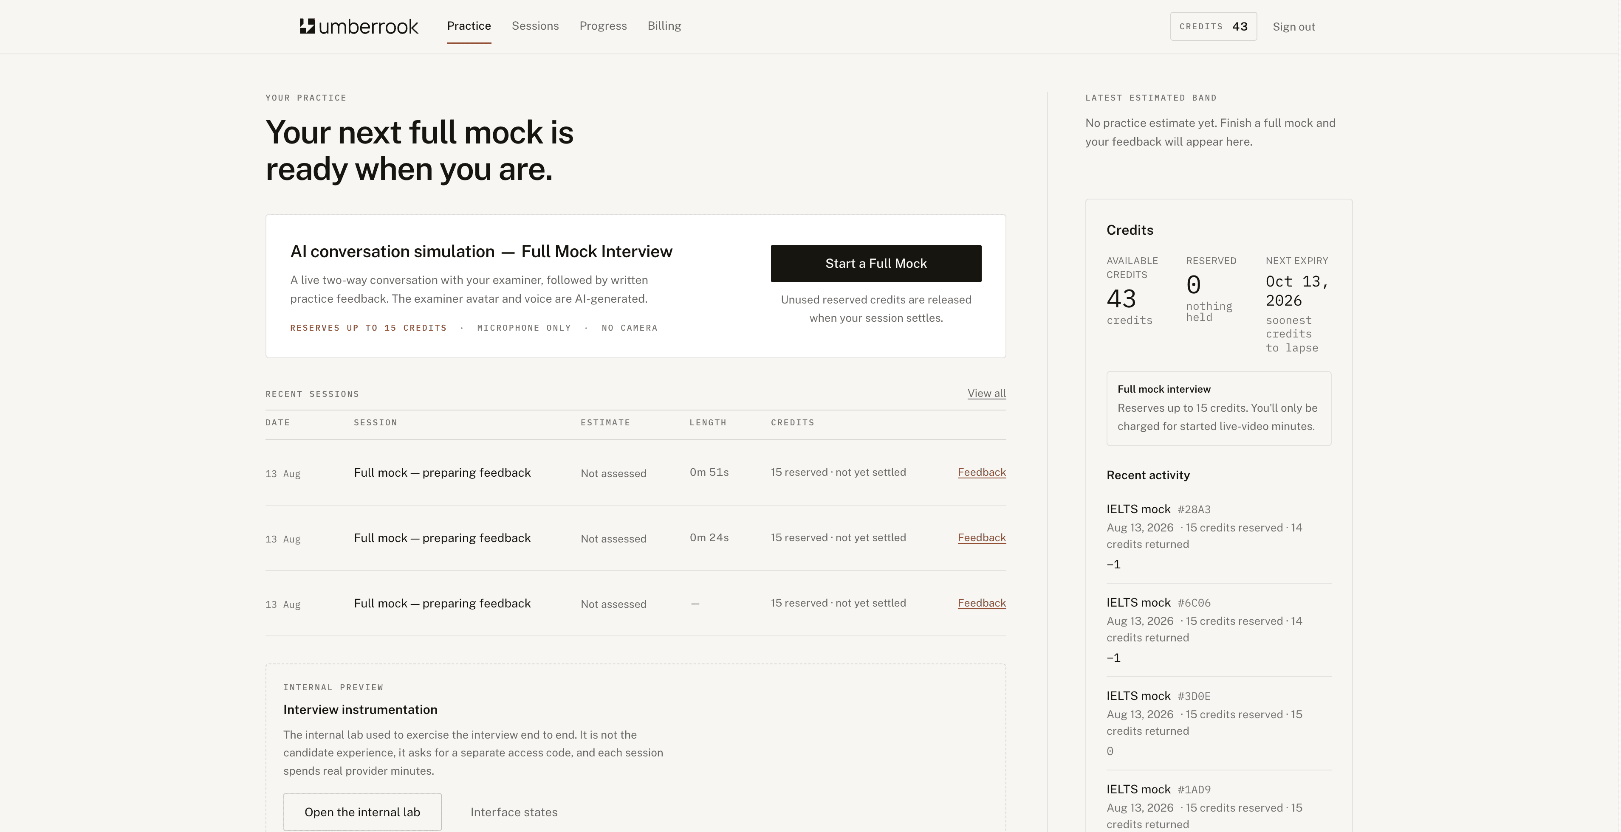Click the DATE column header
Screen dimensions: 1621x832
click(277, 423)
